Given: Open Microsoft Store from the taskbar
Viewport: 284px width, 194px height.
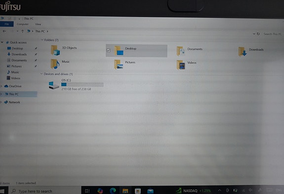Looking at the screenshot, I should point(138,191).
